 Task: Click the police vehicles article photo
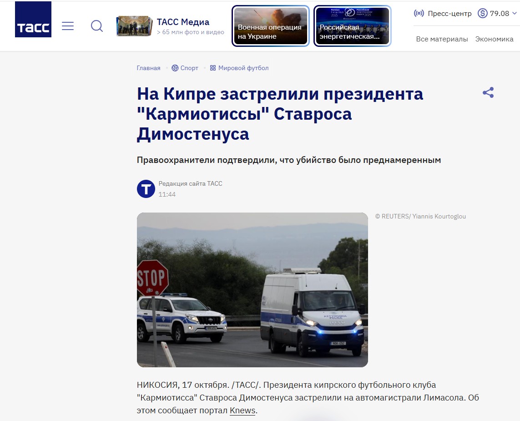[x=252, y=289]
